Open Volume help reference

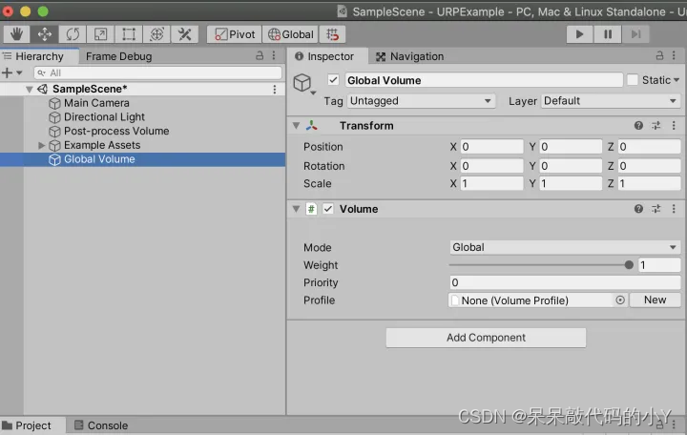point(638,209)
